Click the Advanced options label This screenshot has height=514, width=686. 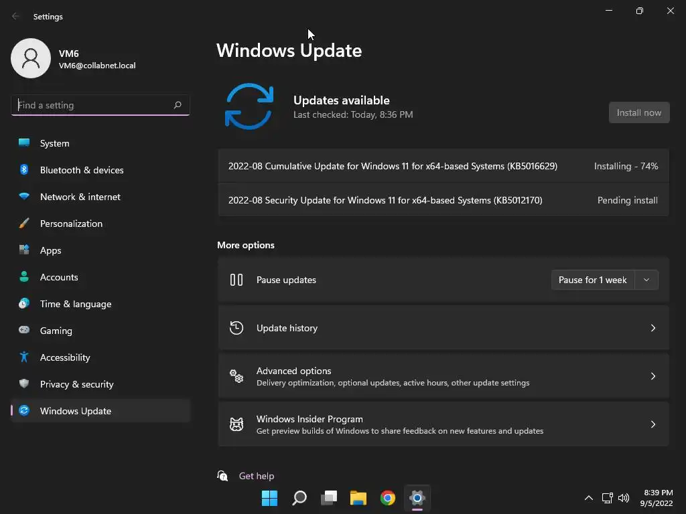coord(293,371)
